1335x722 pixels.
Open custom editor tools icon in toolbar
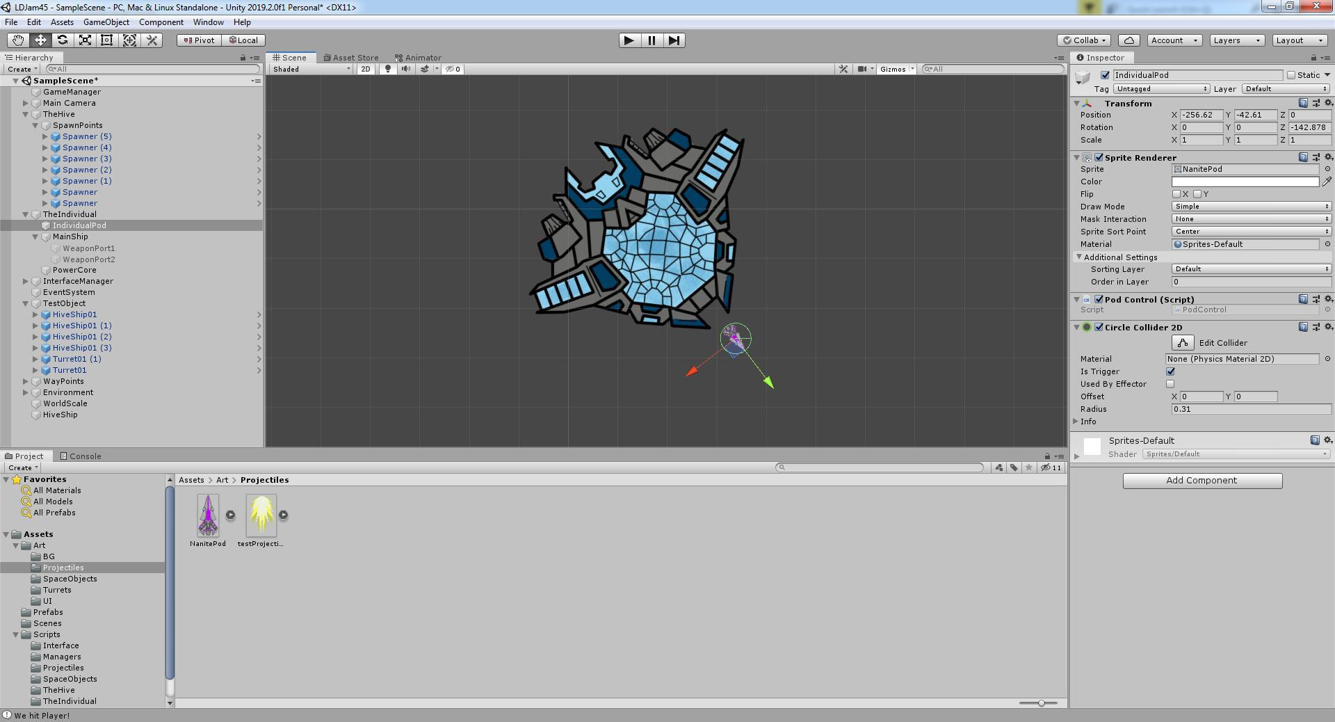click(152, 40)
